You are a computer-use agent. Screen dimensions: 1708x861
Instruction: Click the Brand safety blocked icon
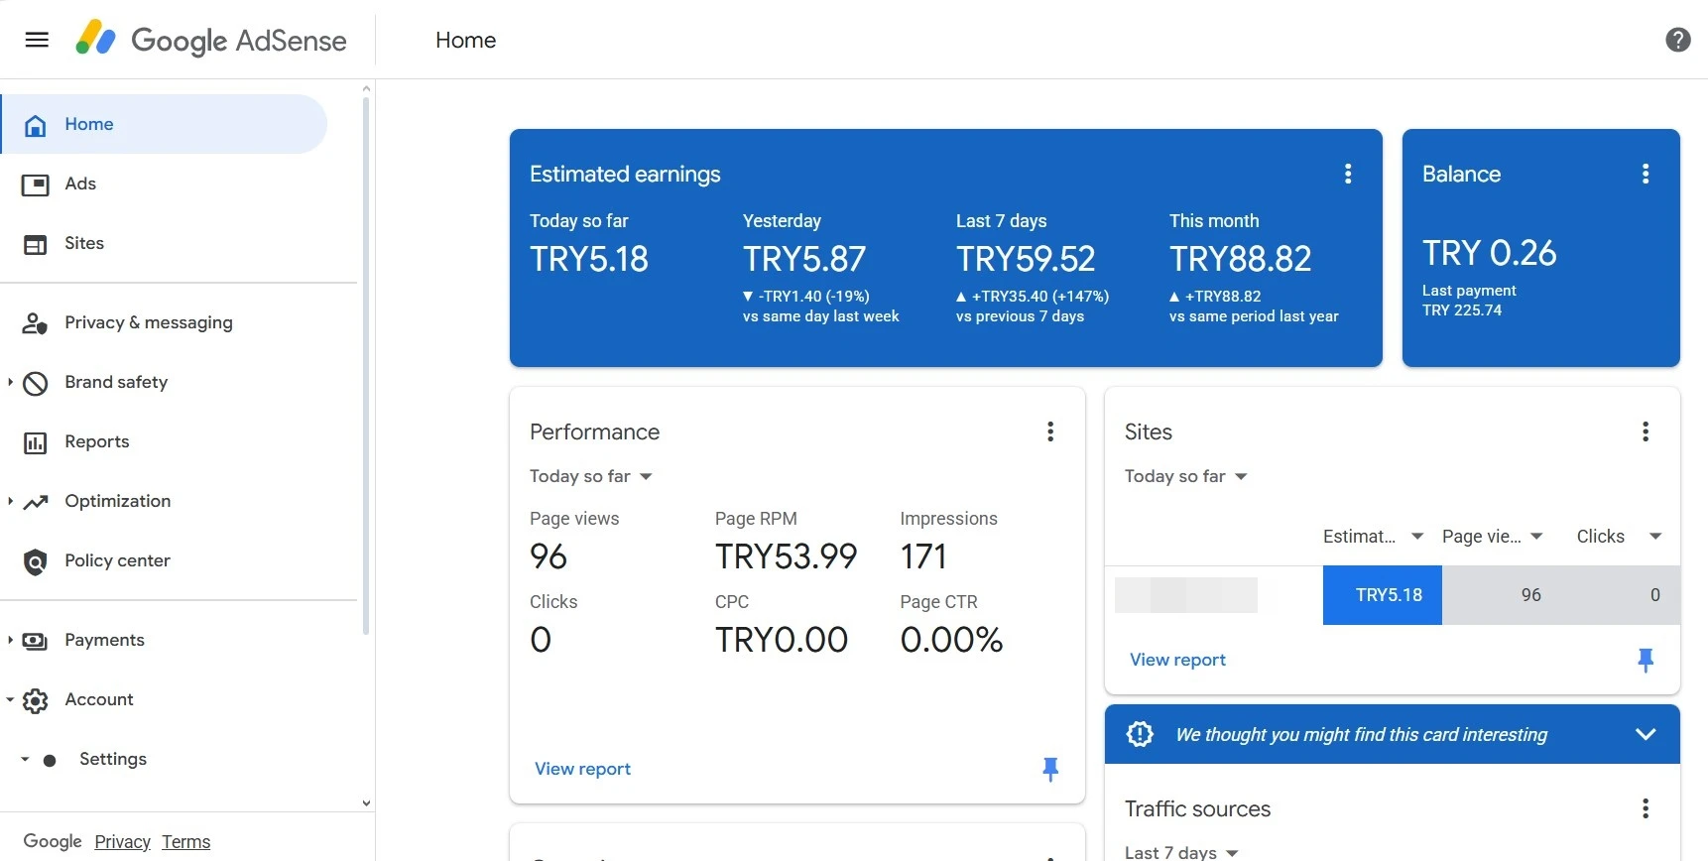pos(36,383)
